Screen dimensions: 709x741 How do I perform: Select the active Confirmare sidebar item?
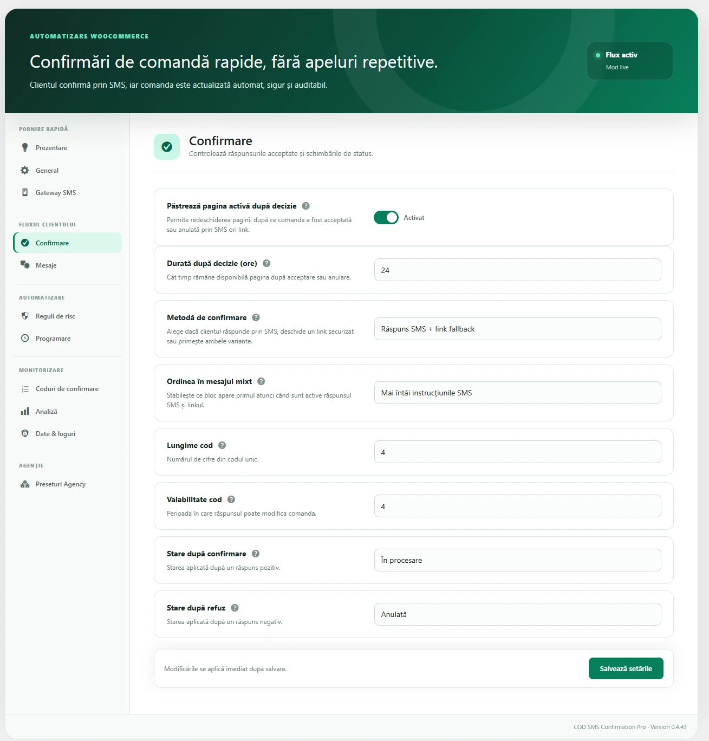click(x=68, y=243)
